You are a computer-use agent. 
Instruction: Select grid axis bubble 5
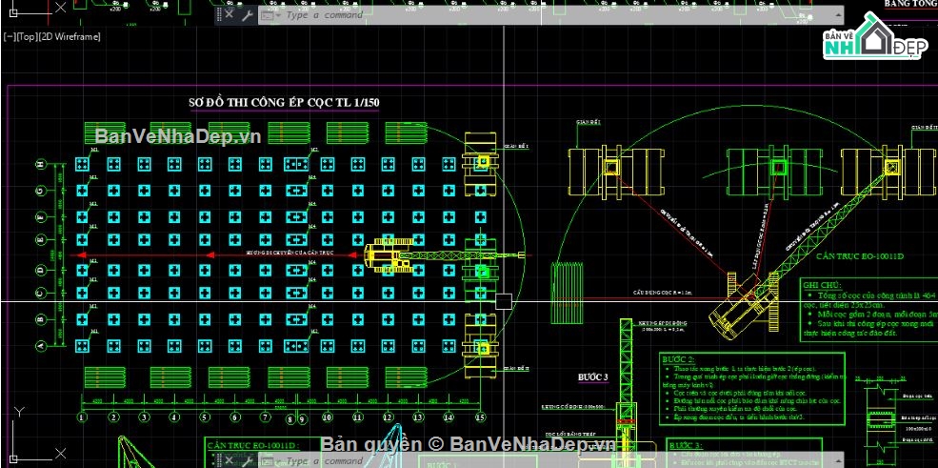[x=205, y=417]
